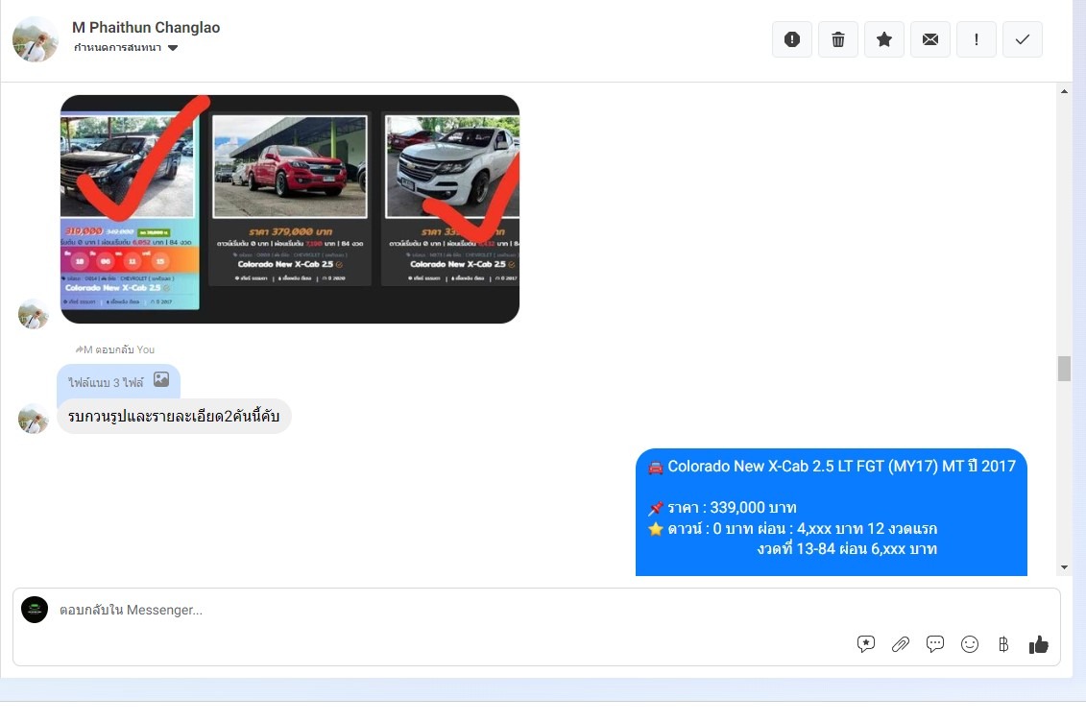The image size is (1086, 722).
Task: Mark conversation as done with checkmark
Action: point(1023,39)
